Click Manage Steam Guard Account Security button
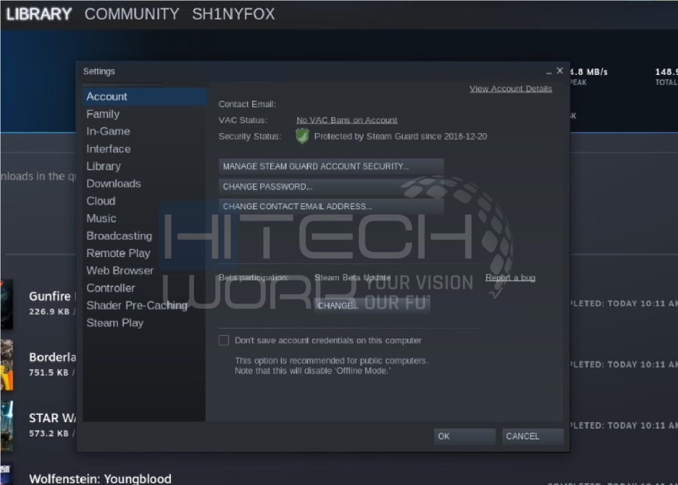This screenshot has width=678, height=485. point(331,166)
